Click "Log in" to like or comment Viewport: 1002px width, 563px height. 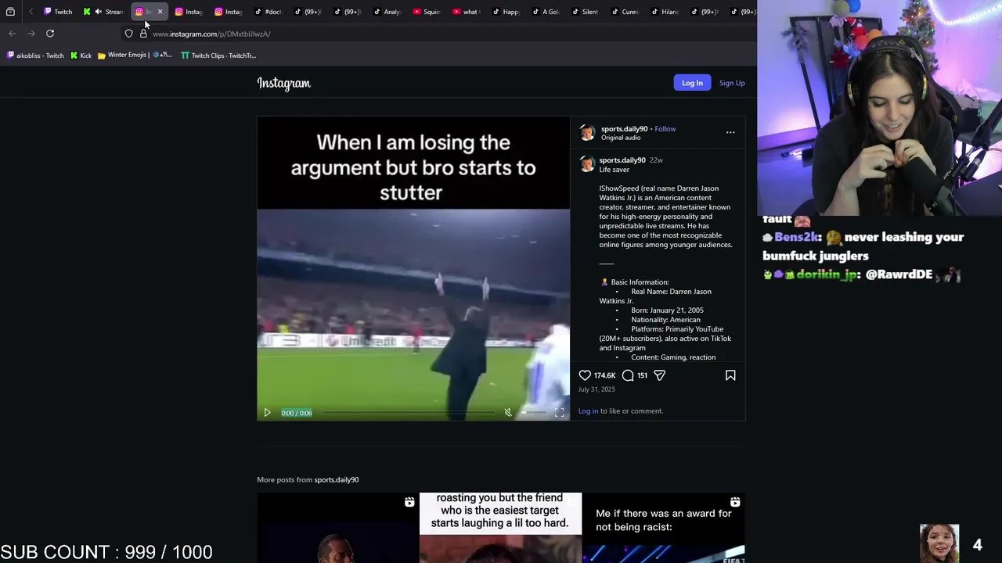pos(588,411)
